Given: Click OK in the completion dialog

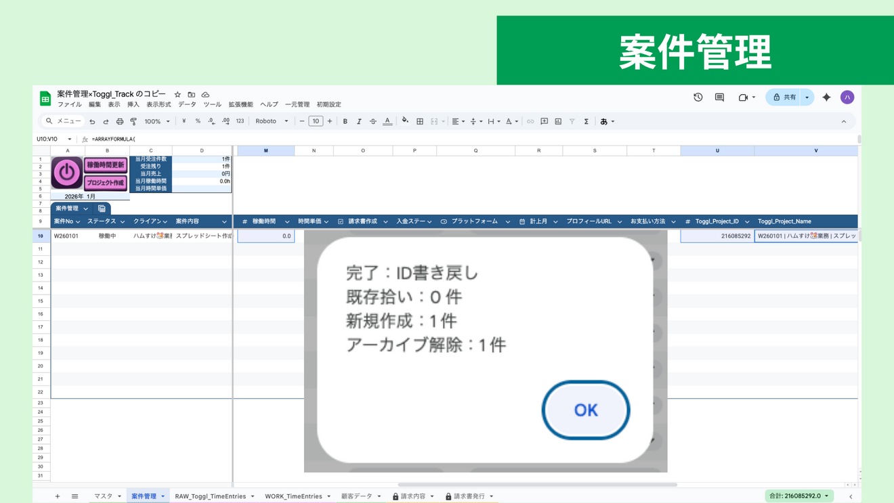Looking at the screenshot, I should coord(586,410).
